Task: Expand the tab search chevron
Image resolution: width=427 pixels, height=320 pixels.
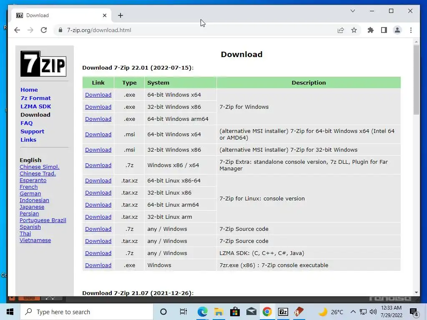Action: click(x=353, y=11)
